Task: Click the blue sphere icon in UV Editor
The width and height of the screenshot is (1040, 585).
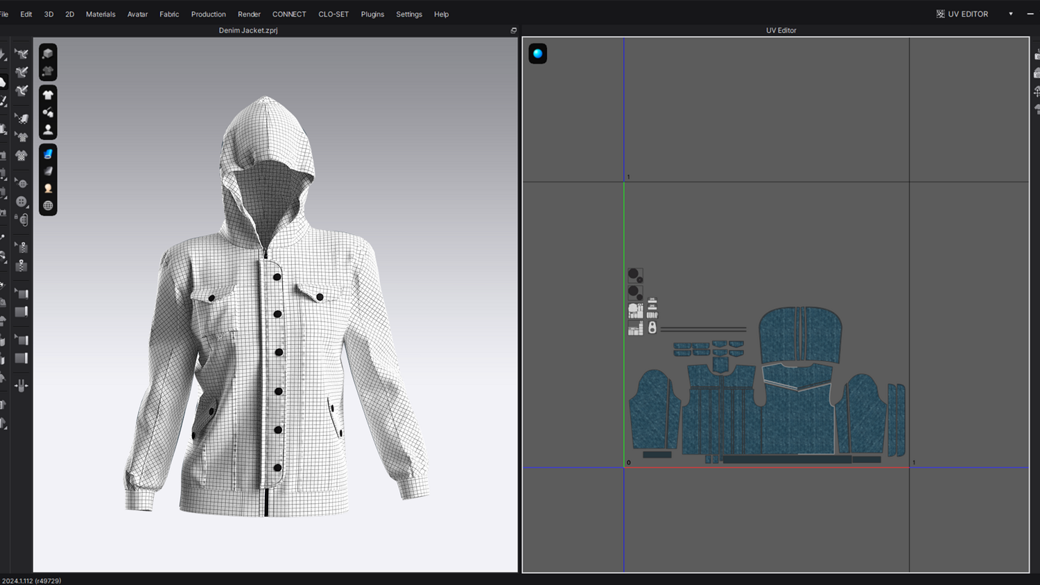Action: (x=537, y=53)
